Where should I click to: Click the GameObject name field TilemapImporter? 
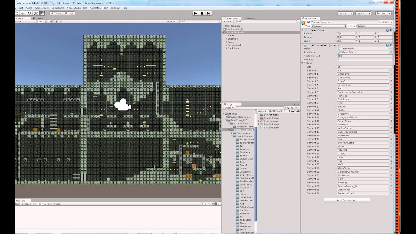[x=344, y=22]
